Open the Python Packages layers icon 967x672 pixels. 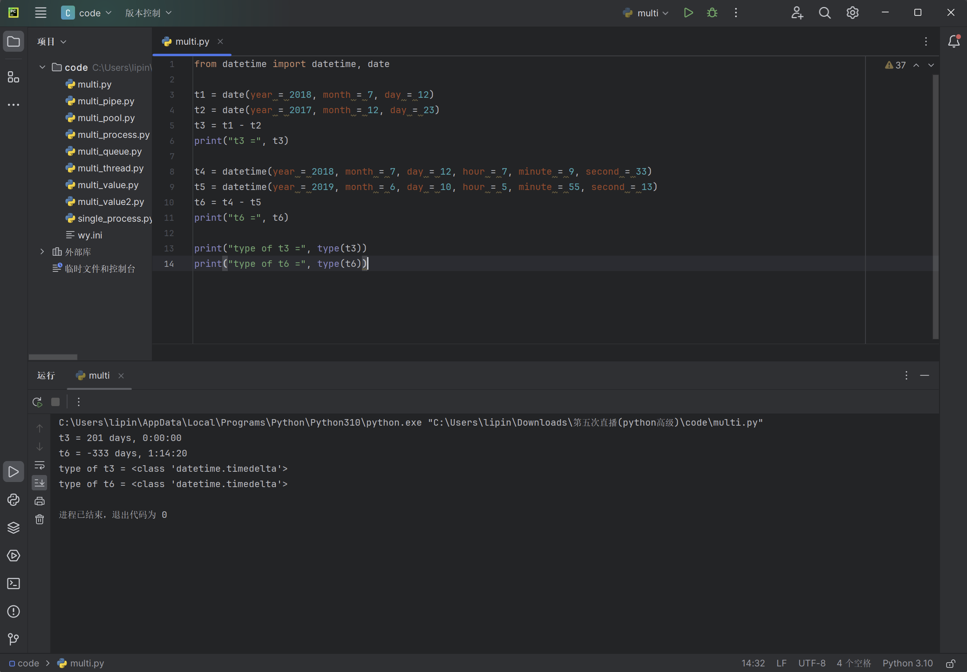[14, 528]
